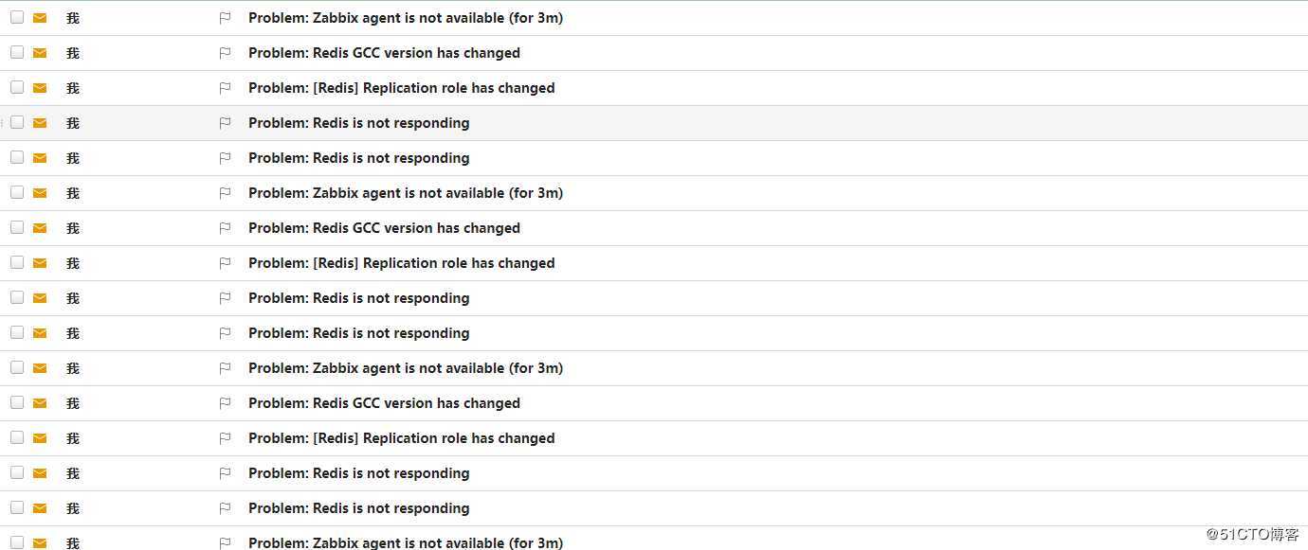Flag the first "[Redis] Replication role has changed" email

click(x=225, y=88)
